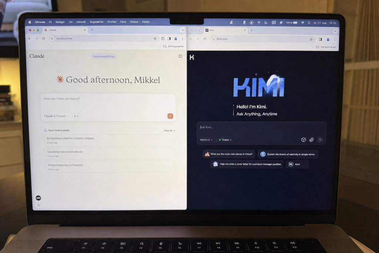Screen dimensions: 379x253
Task: Open the Chrome application menu
Action: pos(40,22)
